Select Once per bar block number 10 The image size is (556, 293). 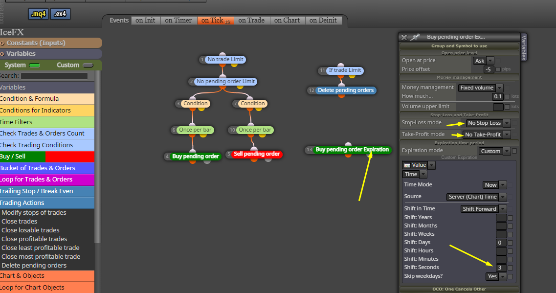(255, 130)
